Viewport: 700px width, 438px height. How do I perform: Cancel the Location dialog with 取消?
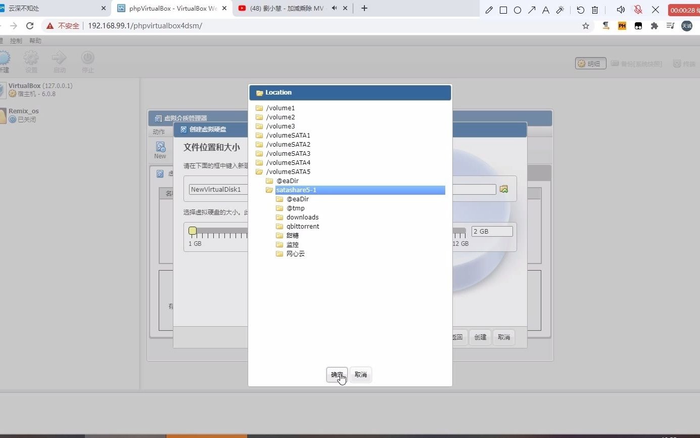[x=361, y=375]
